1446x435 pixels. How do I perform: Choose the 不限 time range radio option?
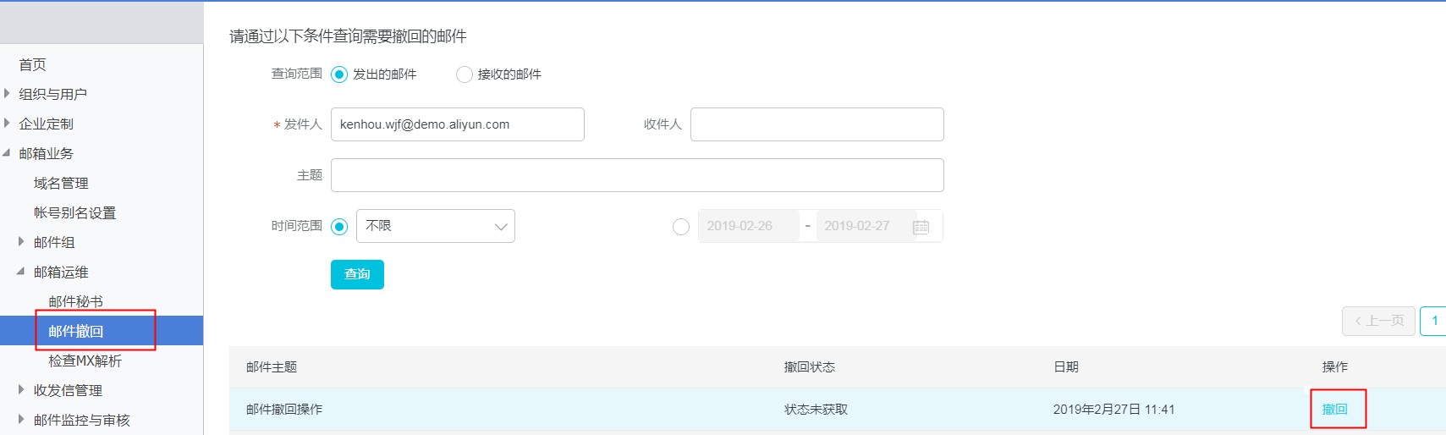pyautogui.click(x=339, y=227)
